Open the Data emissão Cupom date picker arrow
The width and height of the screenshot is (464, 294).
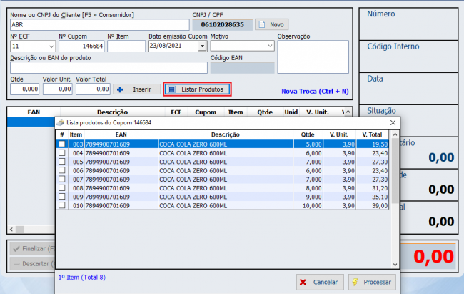pos(203,46)
